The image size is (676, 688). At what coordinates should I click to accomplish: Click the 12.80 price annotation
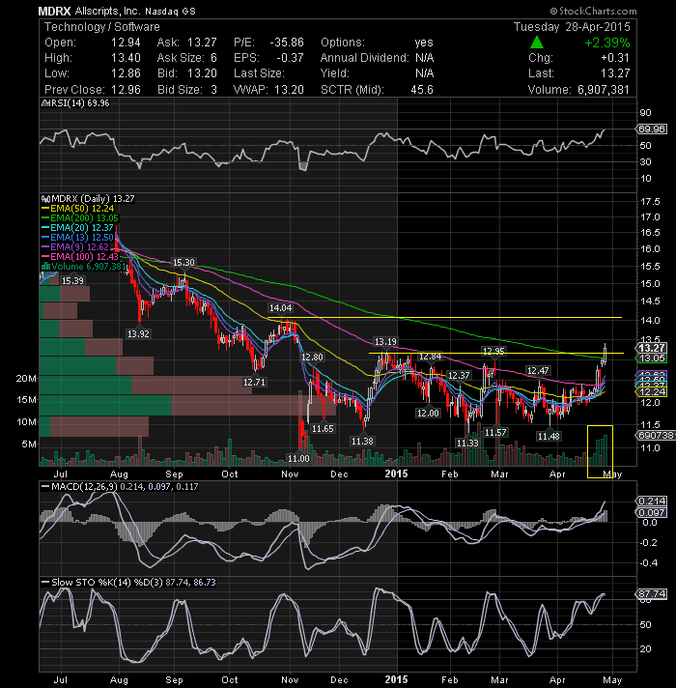coord(312,358)
